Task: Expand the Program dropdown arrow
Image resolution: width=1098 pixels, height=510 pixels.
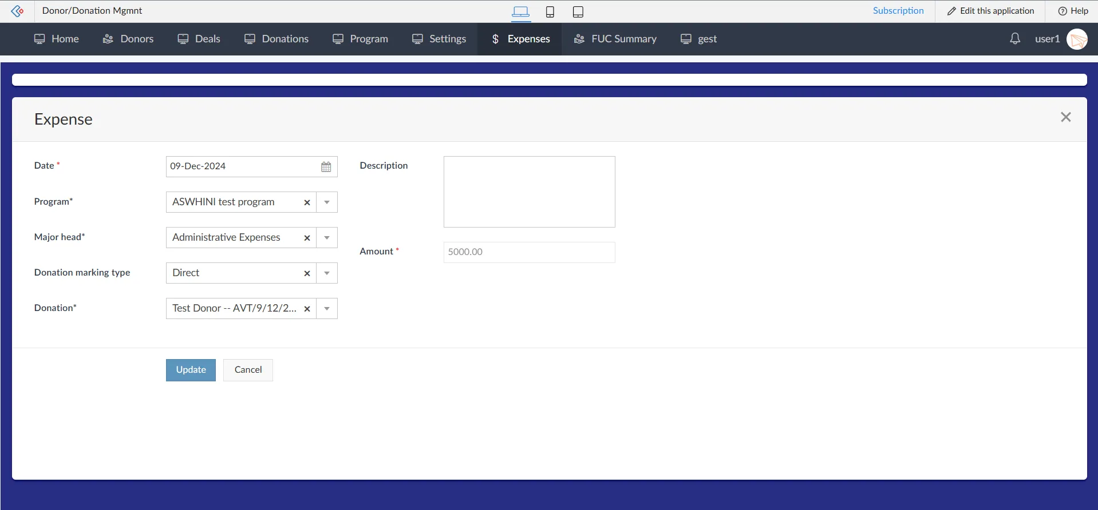Action: (x=327, y=202)
